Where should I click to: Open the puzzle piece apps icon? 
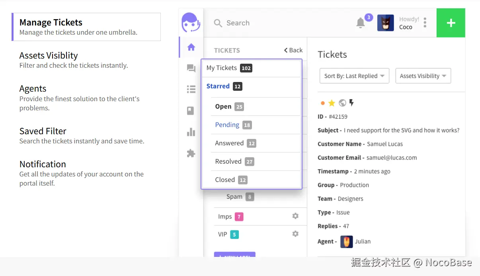point(191,153)
